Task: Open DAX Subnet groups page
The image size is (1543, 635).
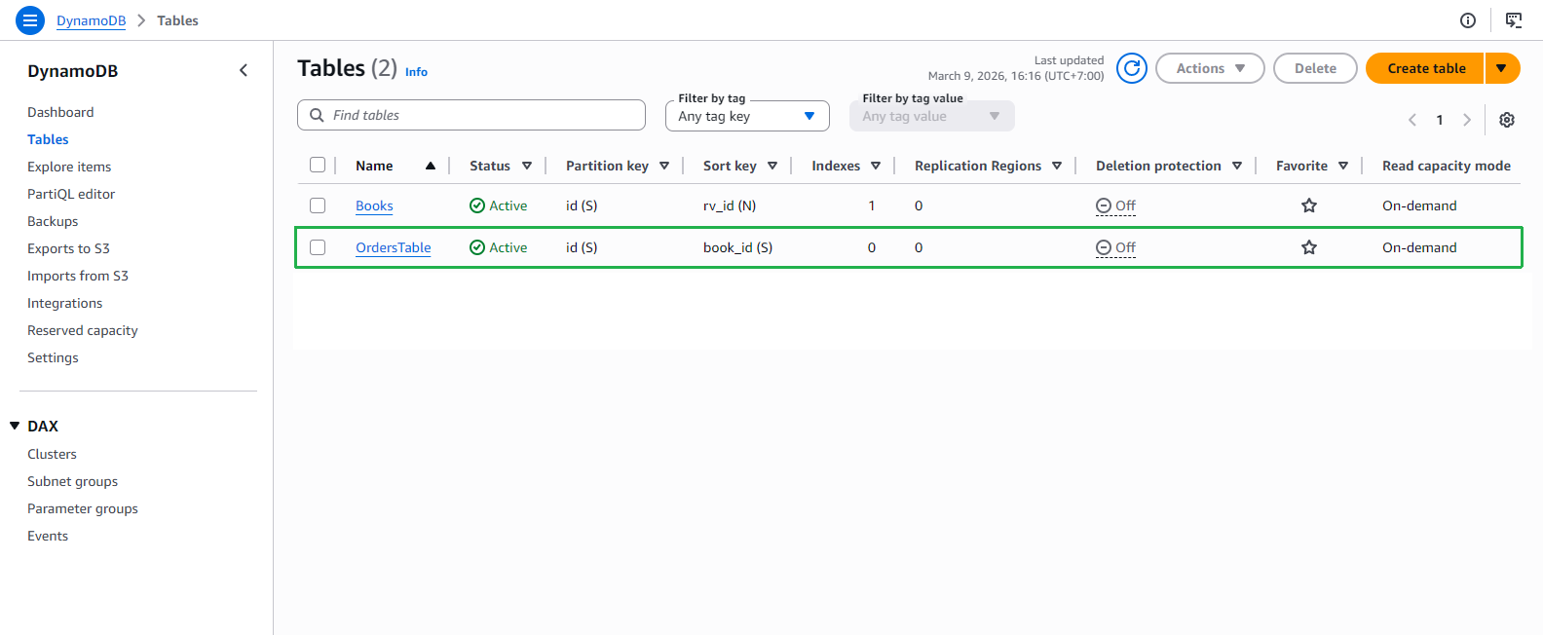Action: pos(72,481)
